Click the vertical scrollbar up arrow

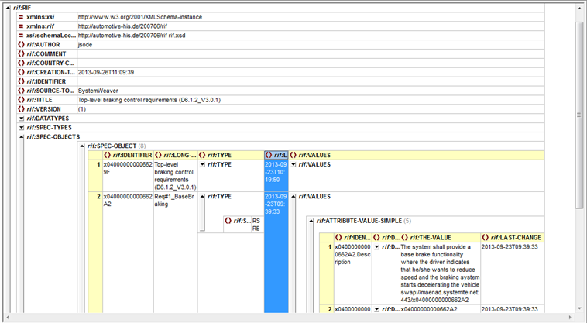579,9
